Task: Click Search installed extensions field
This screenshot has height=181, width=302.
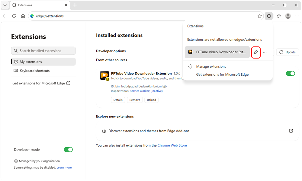Action: pyautogui.click(x=43, y=51)
